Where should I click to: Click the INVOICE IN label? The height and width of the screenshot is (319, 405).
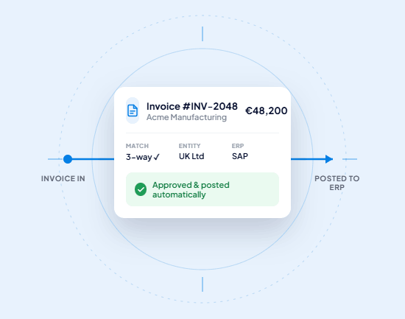pyautogui.click(x=63, y=178)
